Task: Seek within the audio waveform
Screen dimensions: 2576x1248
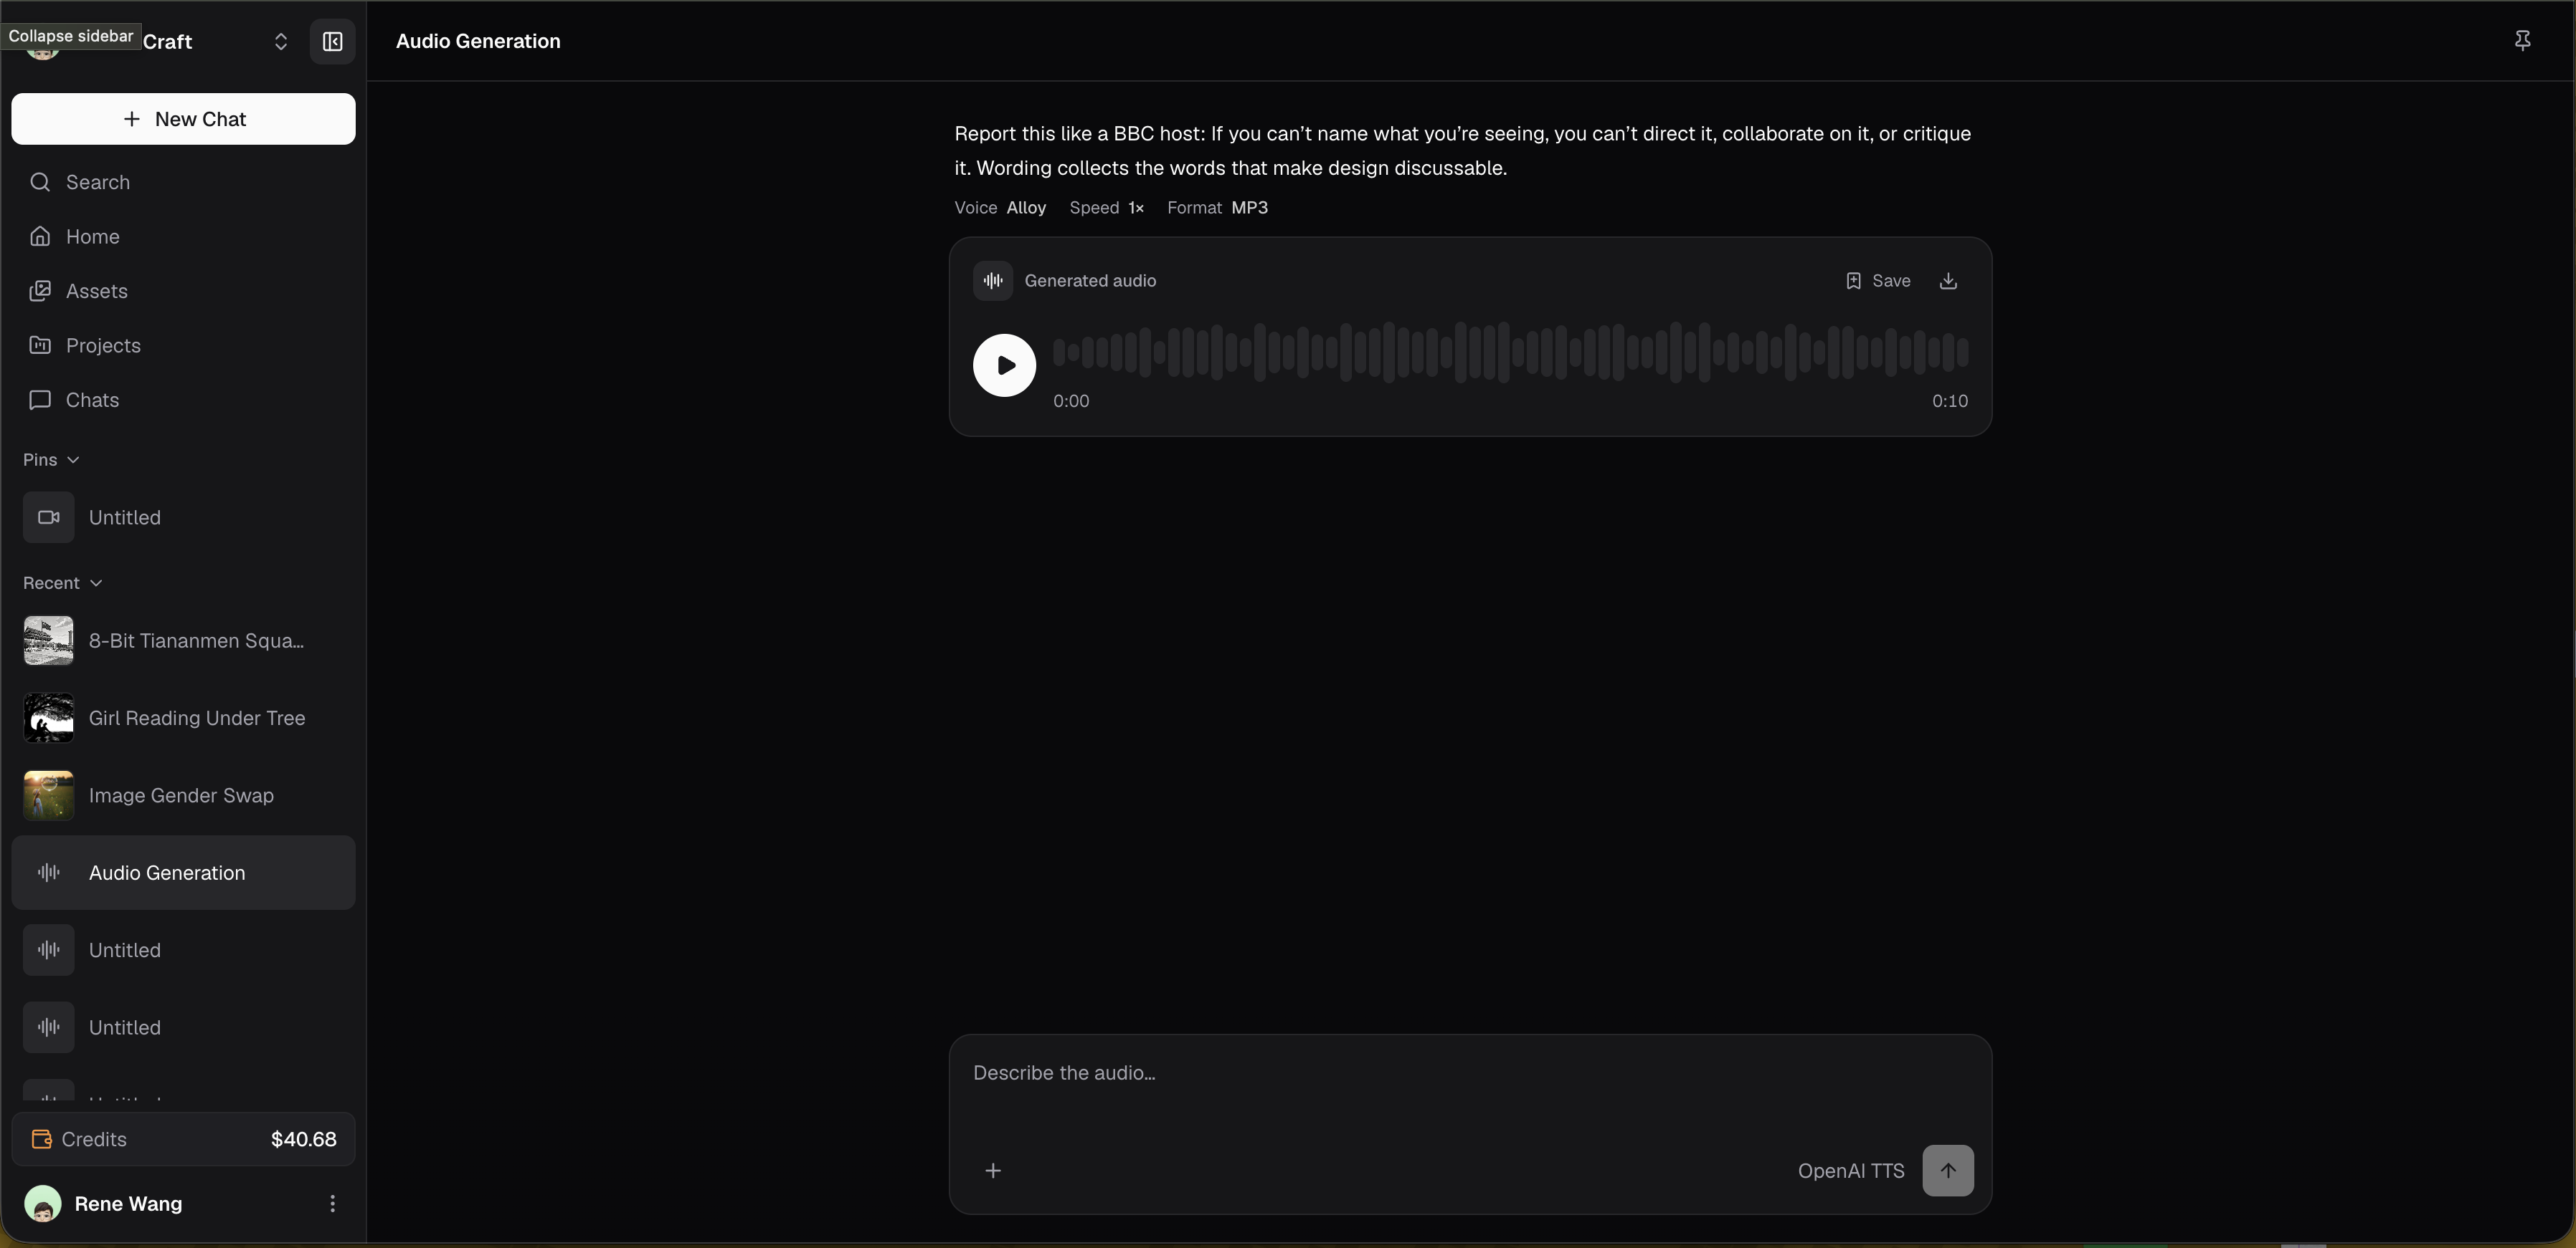Action: click(1510, 352)
